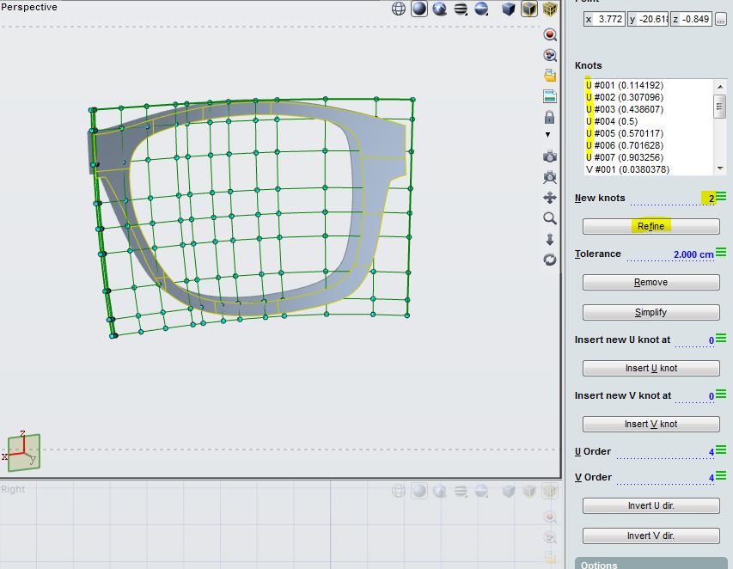Viewport: 733px width, 569px height.
Task: Click the Invert U dir. button
Action: pos(651,505)
